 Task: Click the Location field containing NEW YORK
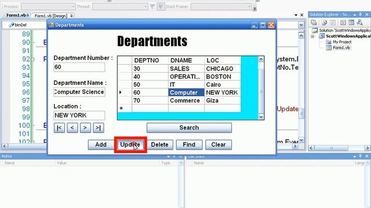point(79,116)
